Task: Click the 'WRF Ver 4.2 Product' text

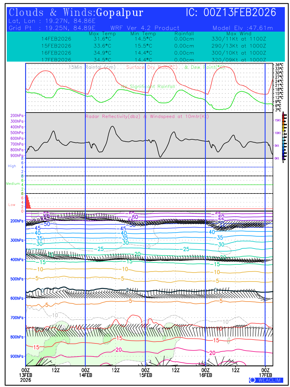Action: point(145,28)
